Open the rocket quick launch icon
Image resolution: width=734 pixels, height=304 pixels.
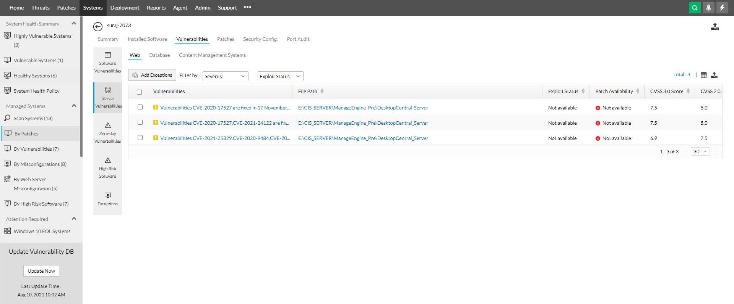708,8
